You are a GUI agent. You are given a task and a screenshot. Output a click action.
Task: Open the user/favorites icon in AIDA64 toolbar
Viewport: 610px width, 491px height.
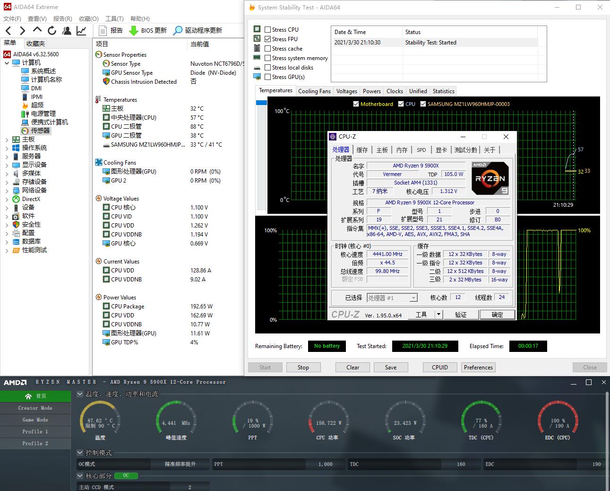click(x=67, y=31)
